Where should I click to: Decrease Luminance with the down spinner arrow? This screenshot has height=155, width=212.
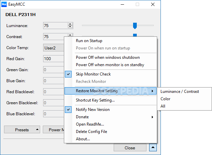pyautogui.click(x=70, y=27)
